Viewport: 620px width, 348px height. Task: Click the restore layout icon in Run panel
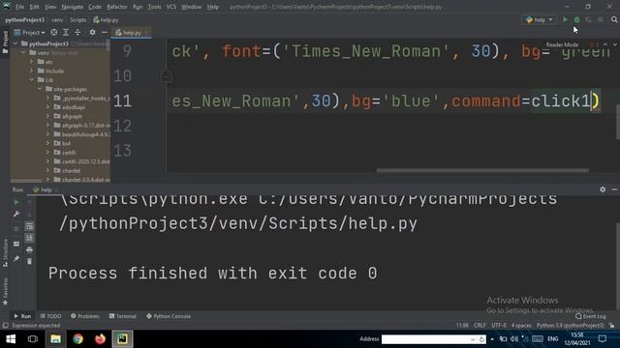point(16,244)
